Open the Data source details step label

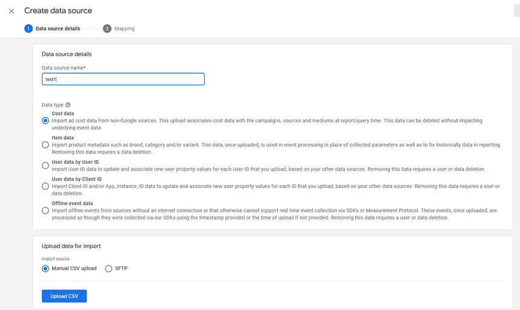coord(58,28)
